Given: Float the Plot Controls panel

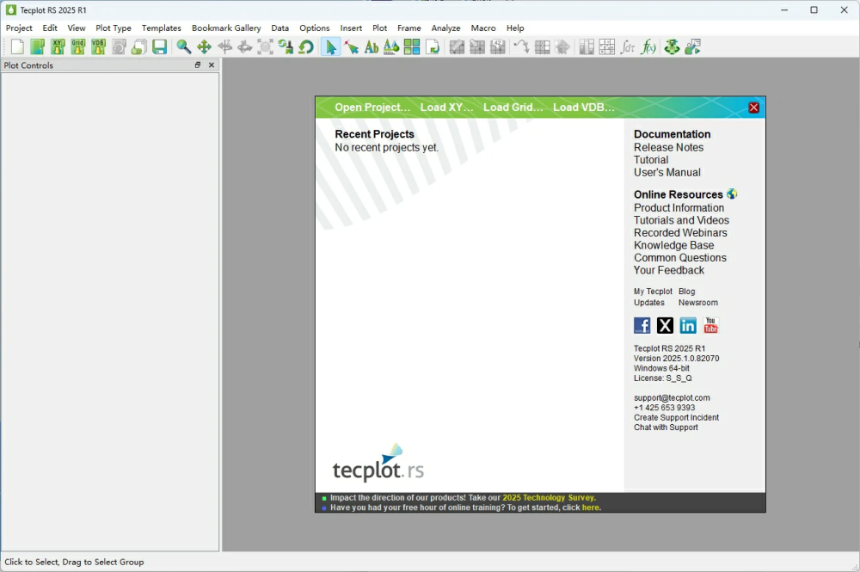Looking at the screenshot, I should [198, 65].
